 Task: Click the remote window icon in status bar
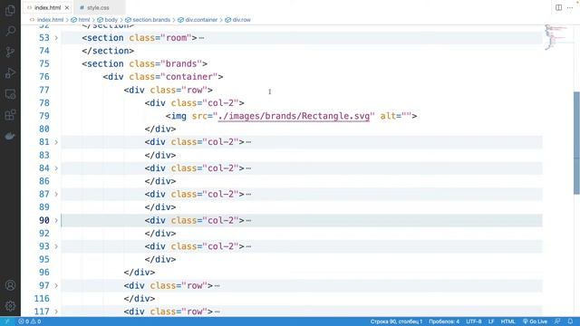6,321
